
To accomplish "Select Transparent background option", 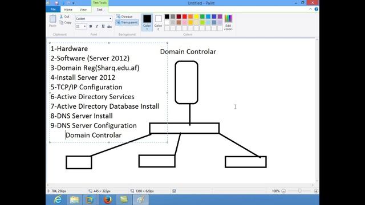I will [x=127, y=22].
